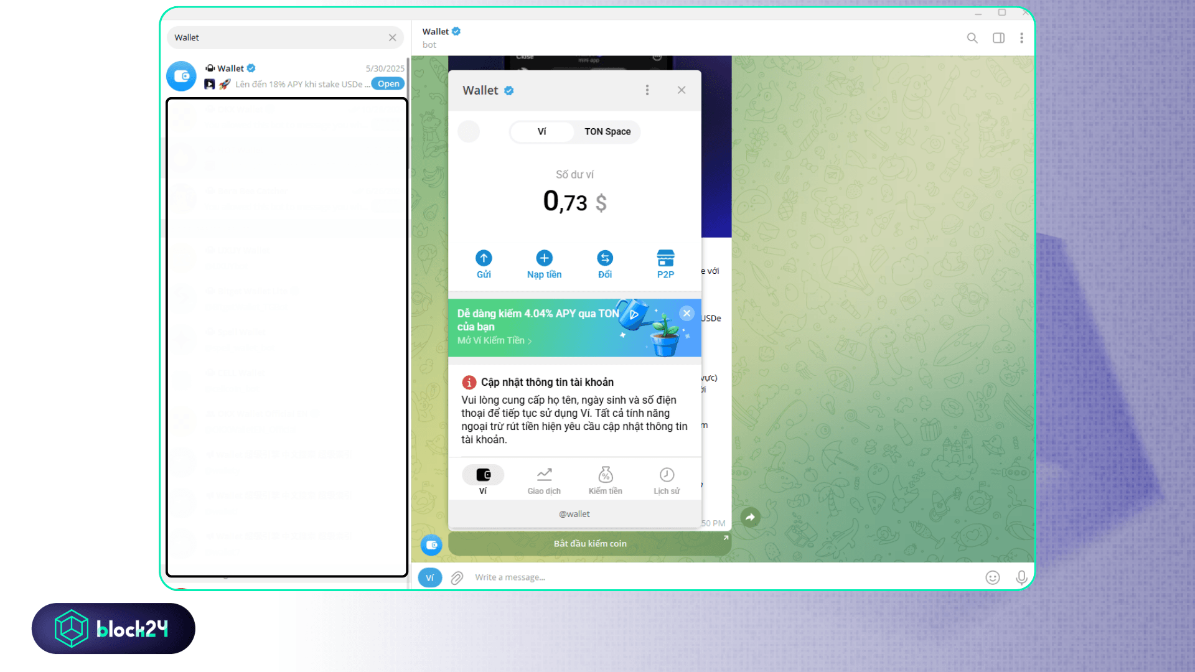Click the @wallet handle text
Screen dimensions: 1195x672
(x=574, y=514)
